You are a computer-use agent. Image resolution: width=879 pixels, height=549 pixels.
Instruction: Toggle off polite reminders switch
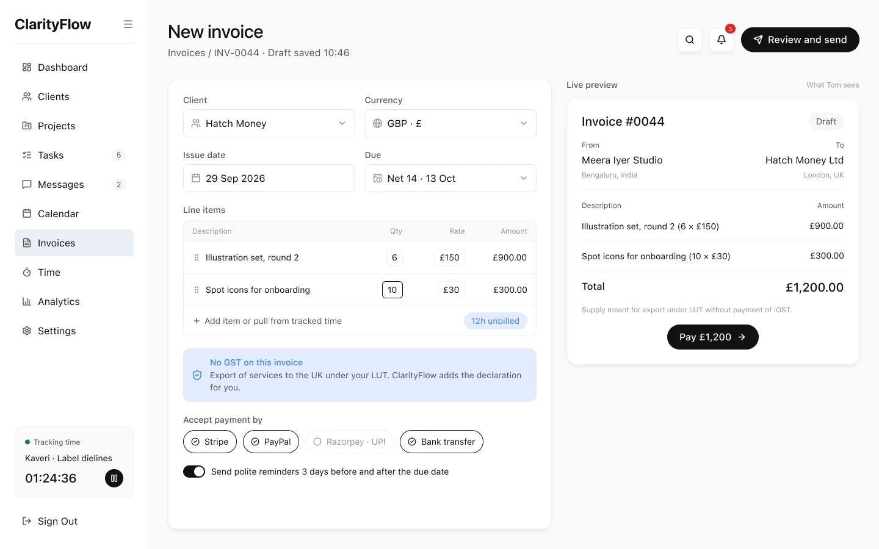point(194,472)
